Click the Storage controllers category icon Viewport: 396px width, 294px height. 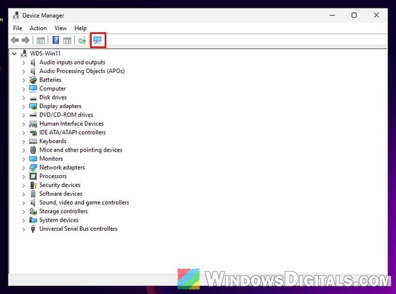click(x=33, y=211)
